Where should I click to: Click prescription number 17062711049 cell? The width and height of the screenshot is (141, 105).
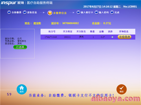[x=51, y=37]
